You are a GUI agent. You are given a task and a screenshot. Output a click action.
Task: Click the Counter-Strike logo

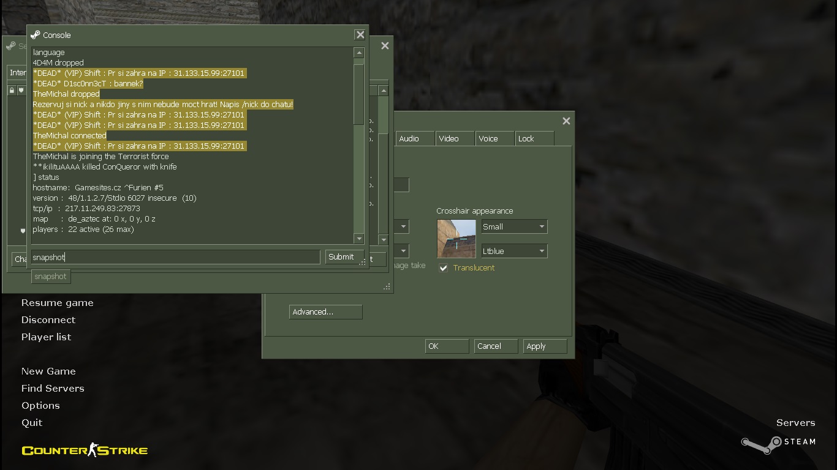(85, 450)
